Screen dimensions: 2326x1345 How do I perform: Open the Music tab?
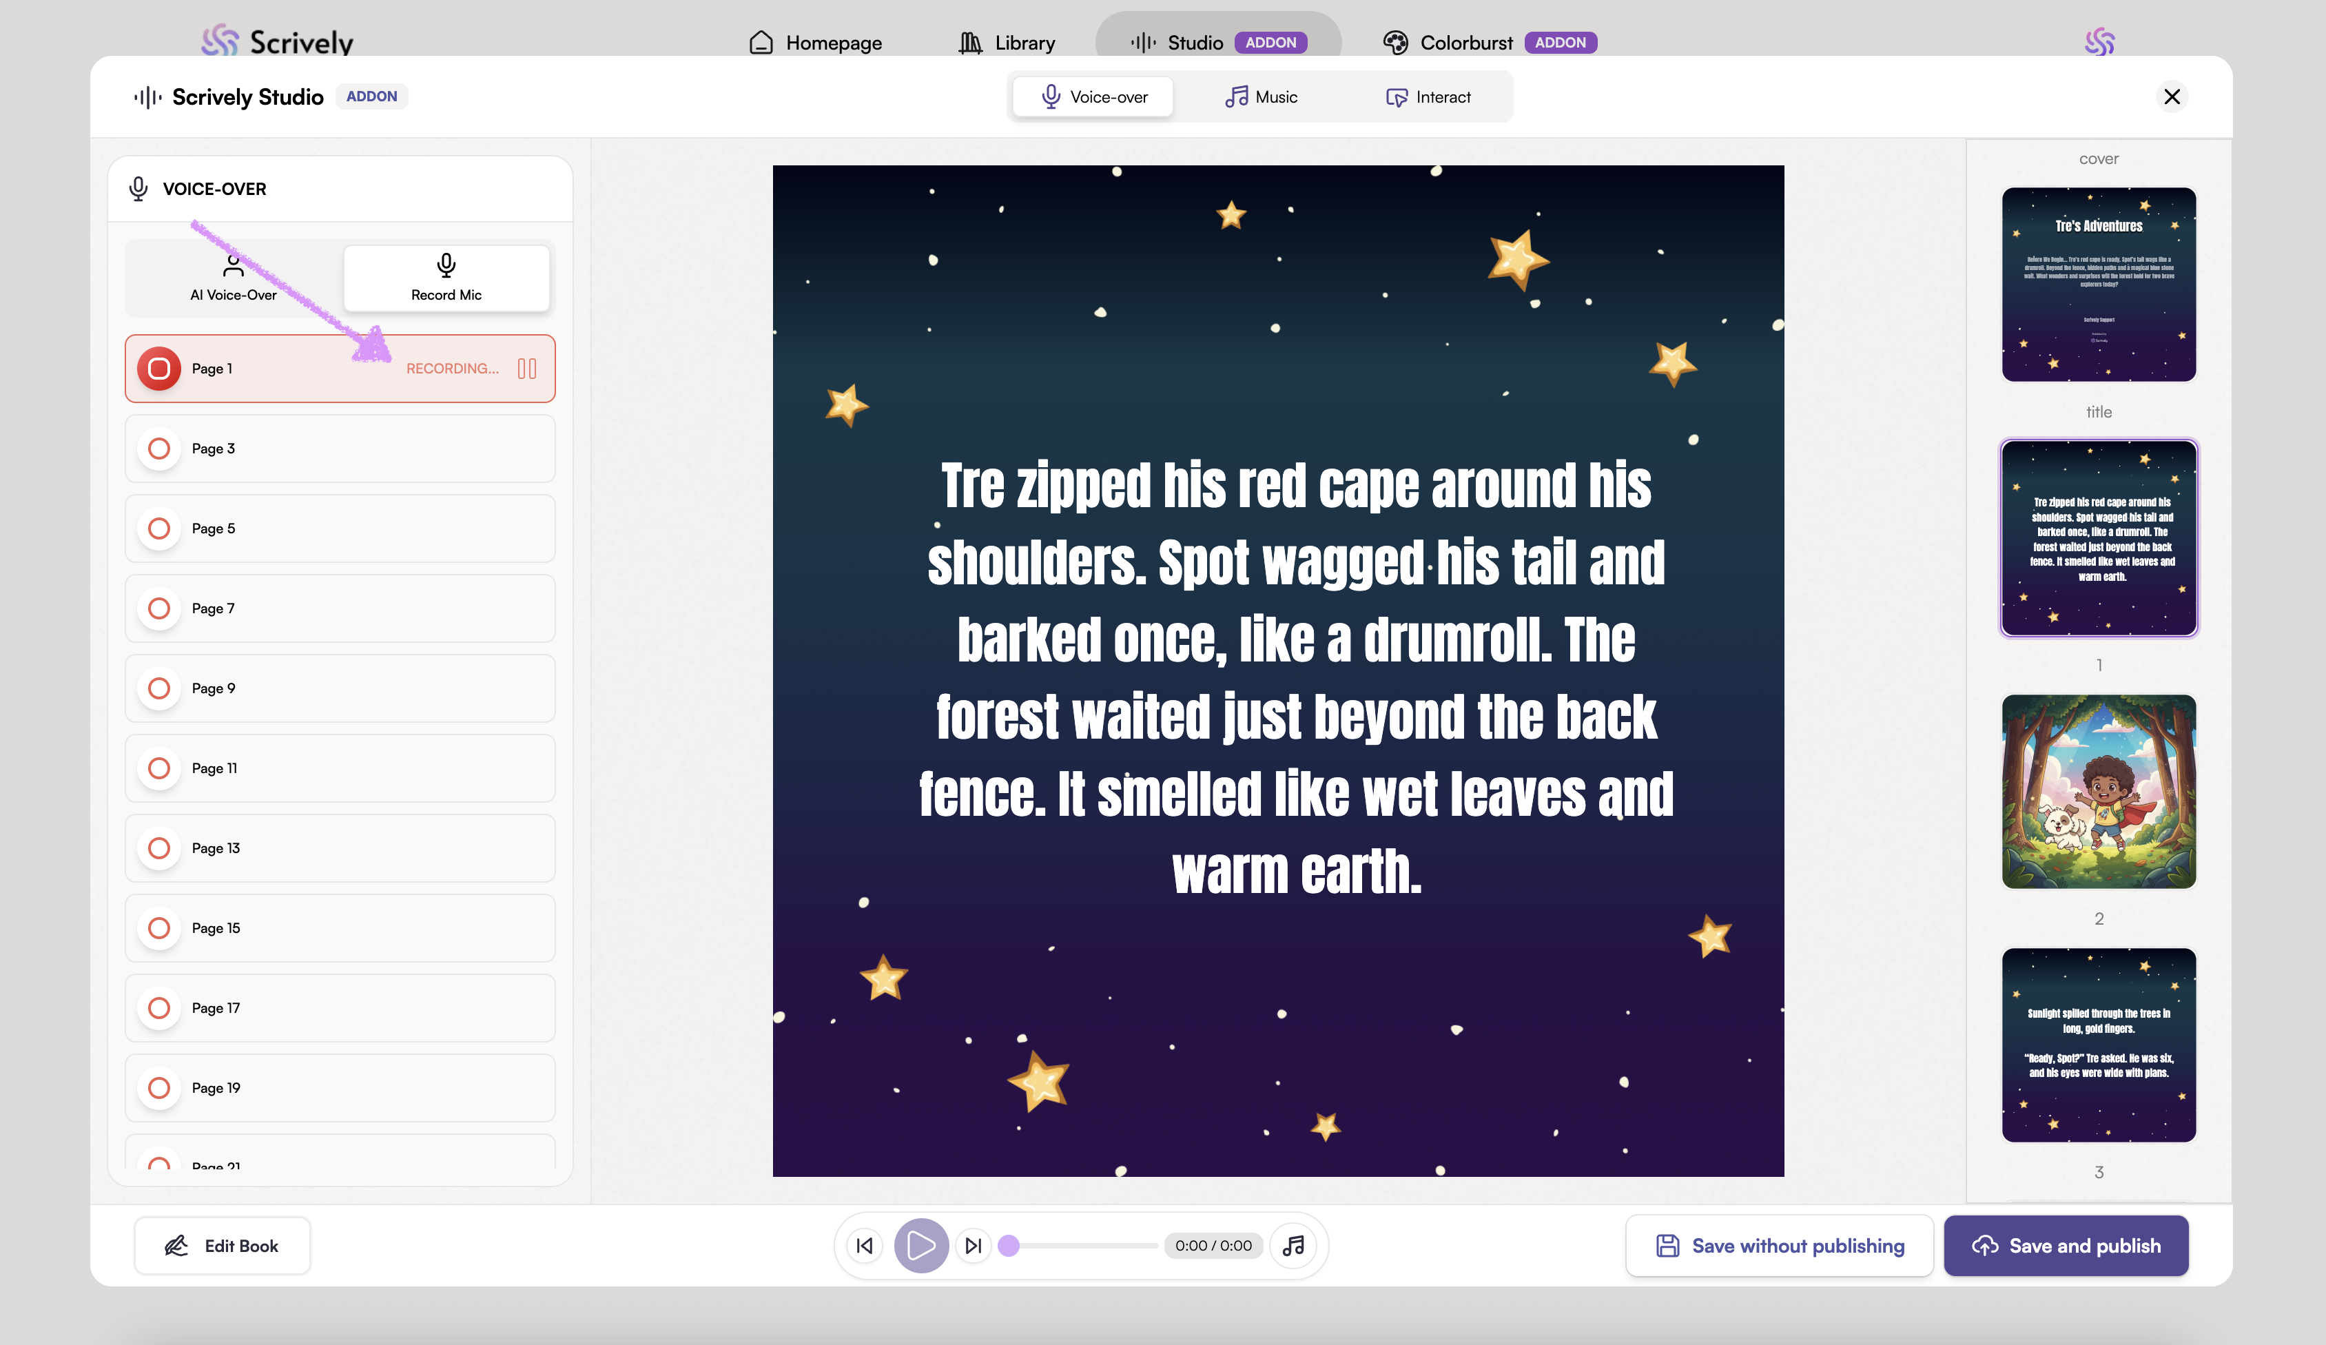point(1261,97)
